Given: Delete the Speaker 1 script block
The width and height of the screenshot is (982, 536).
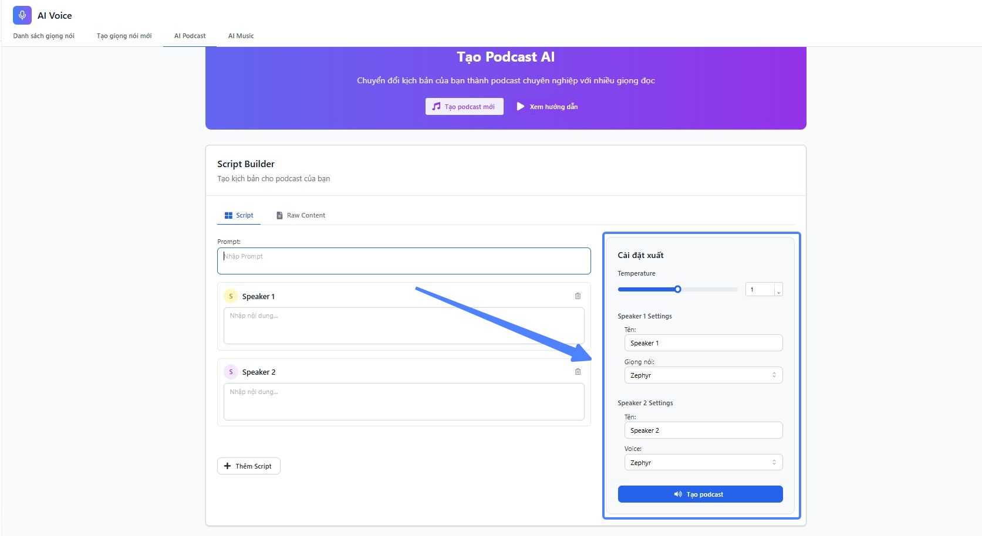Looking at the screenshot, I should (x=578, y=296).
